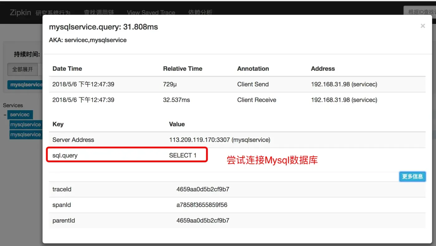Select the ID value in the traceId row
Image resolution: width=436 pixels, height=246 pixels.
pos(203,189)
